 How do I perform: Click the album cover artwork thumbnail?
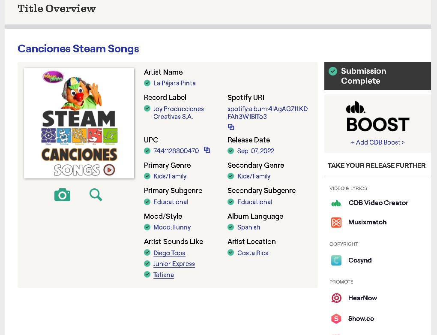tap(79, 123)
